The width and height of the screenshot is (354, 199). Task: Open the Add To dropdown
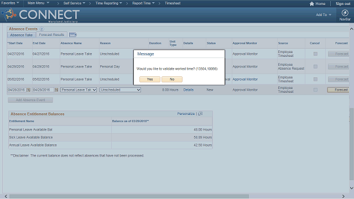(x=324, y=15)
